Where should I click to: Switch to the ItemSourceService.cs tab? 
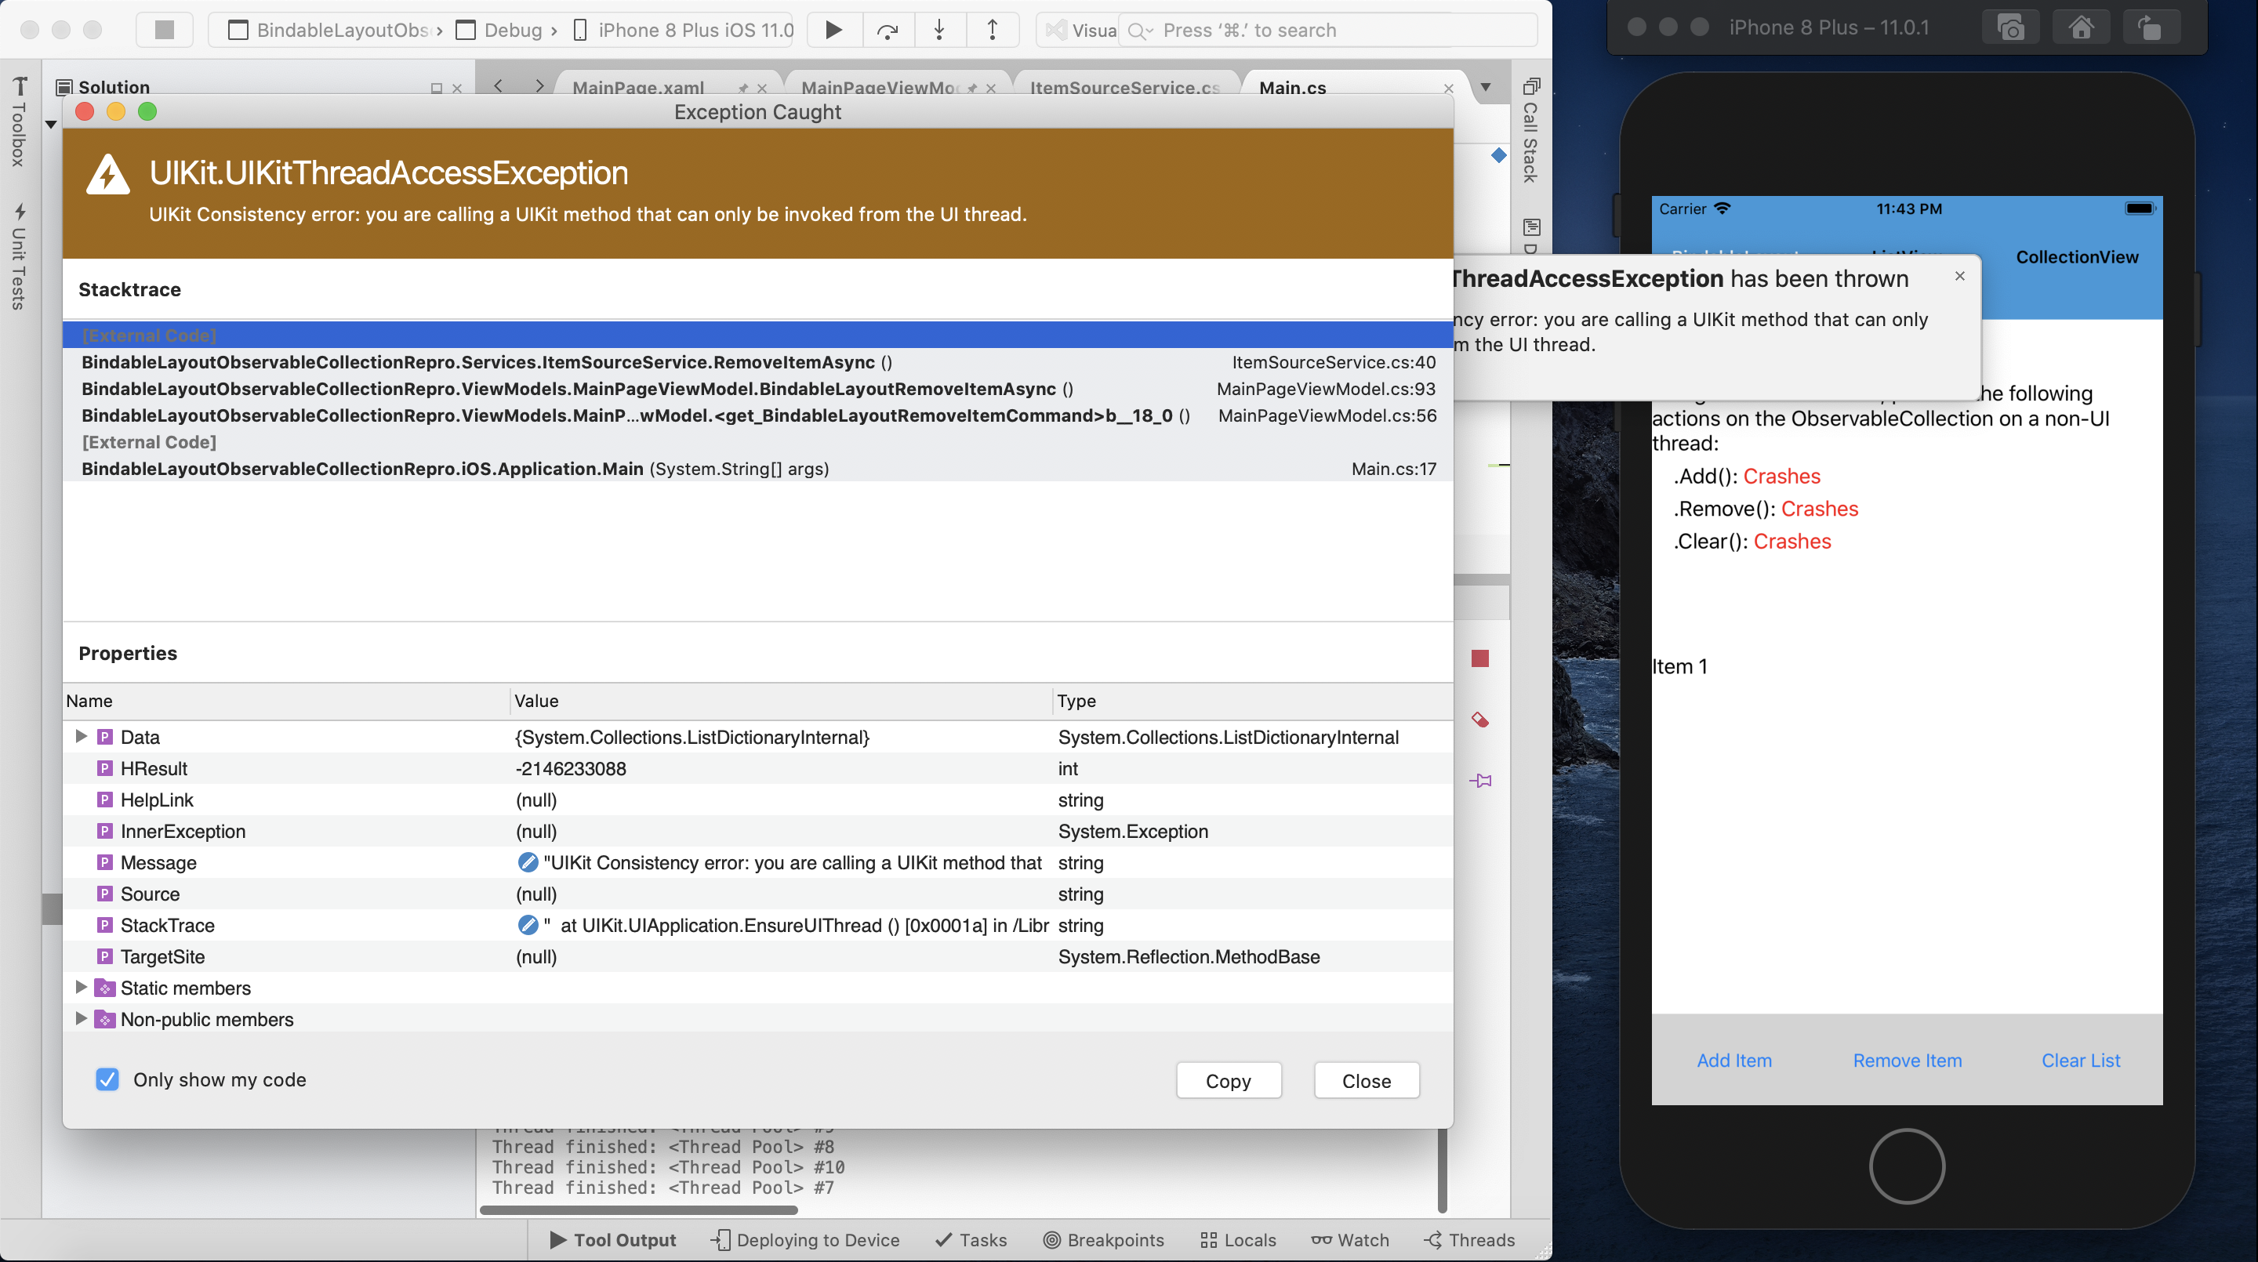(x=1124, y=88)
